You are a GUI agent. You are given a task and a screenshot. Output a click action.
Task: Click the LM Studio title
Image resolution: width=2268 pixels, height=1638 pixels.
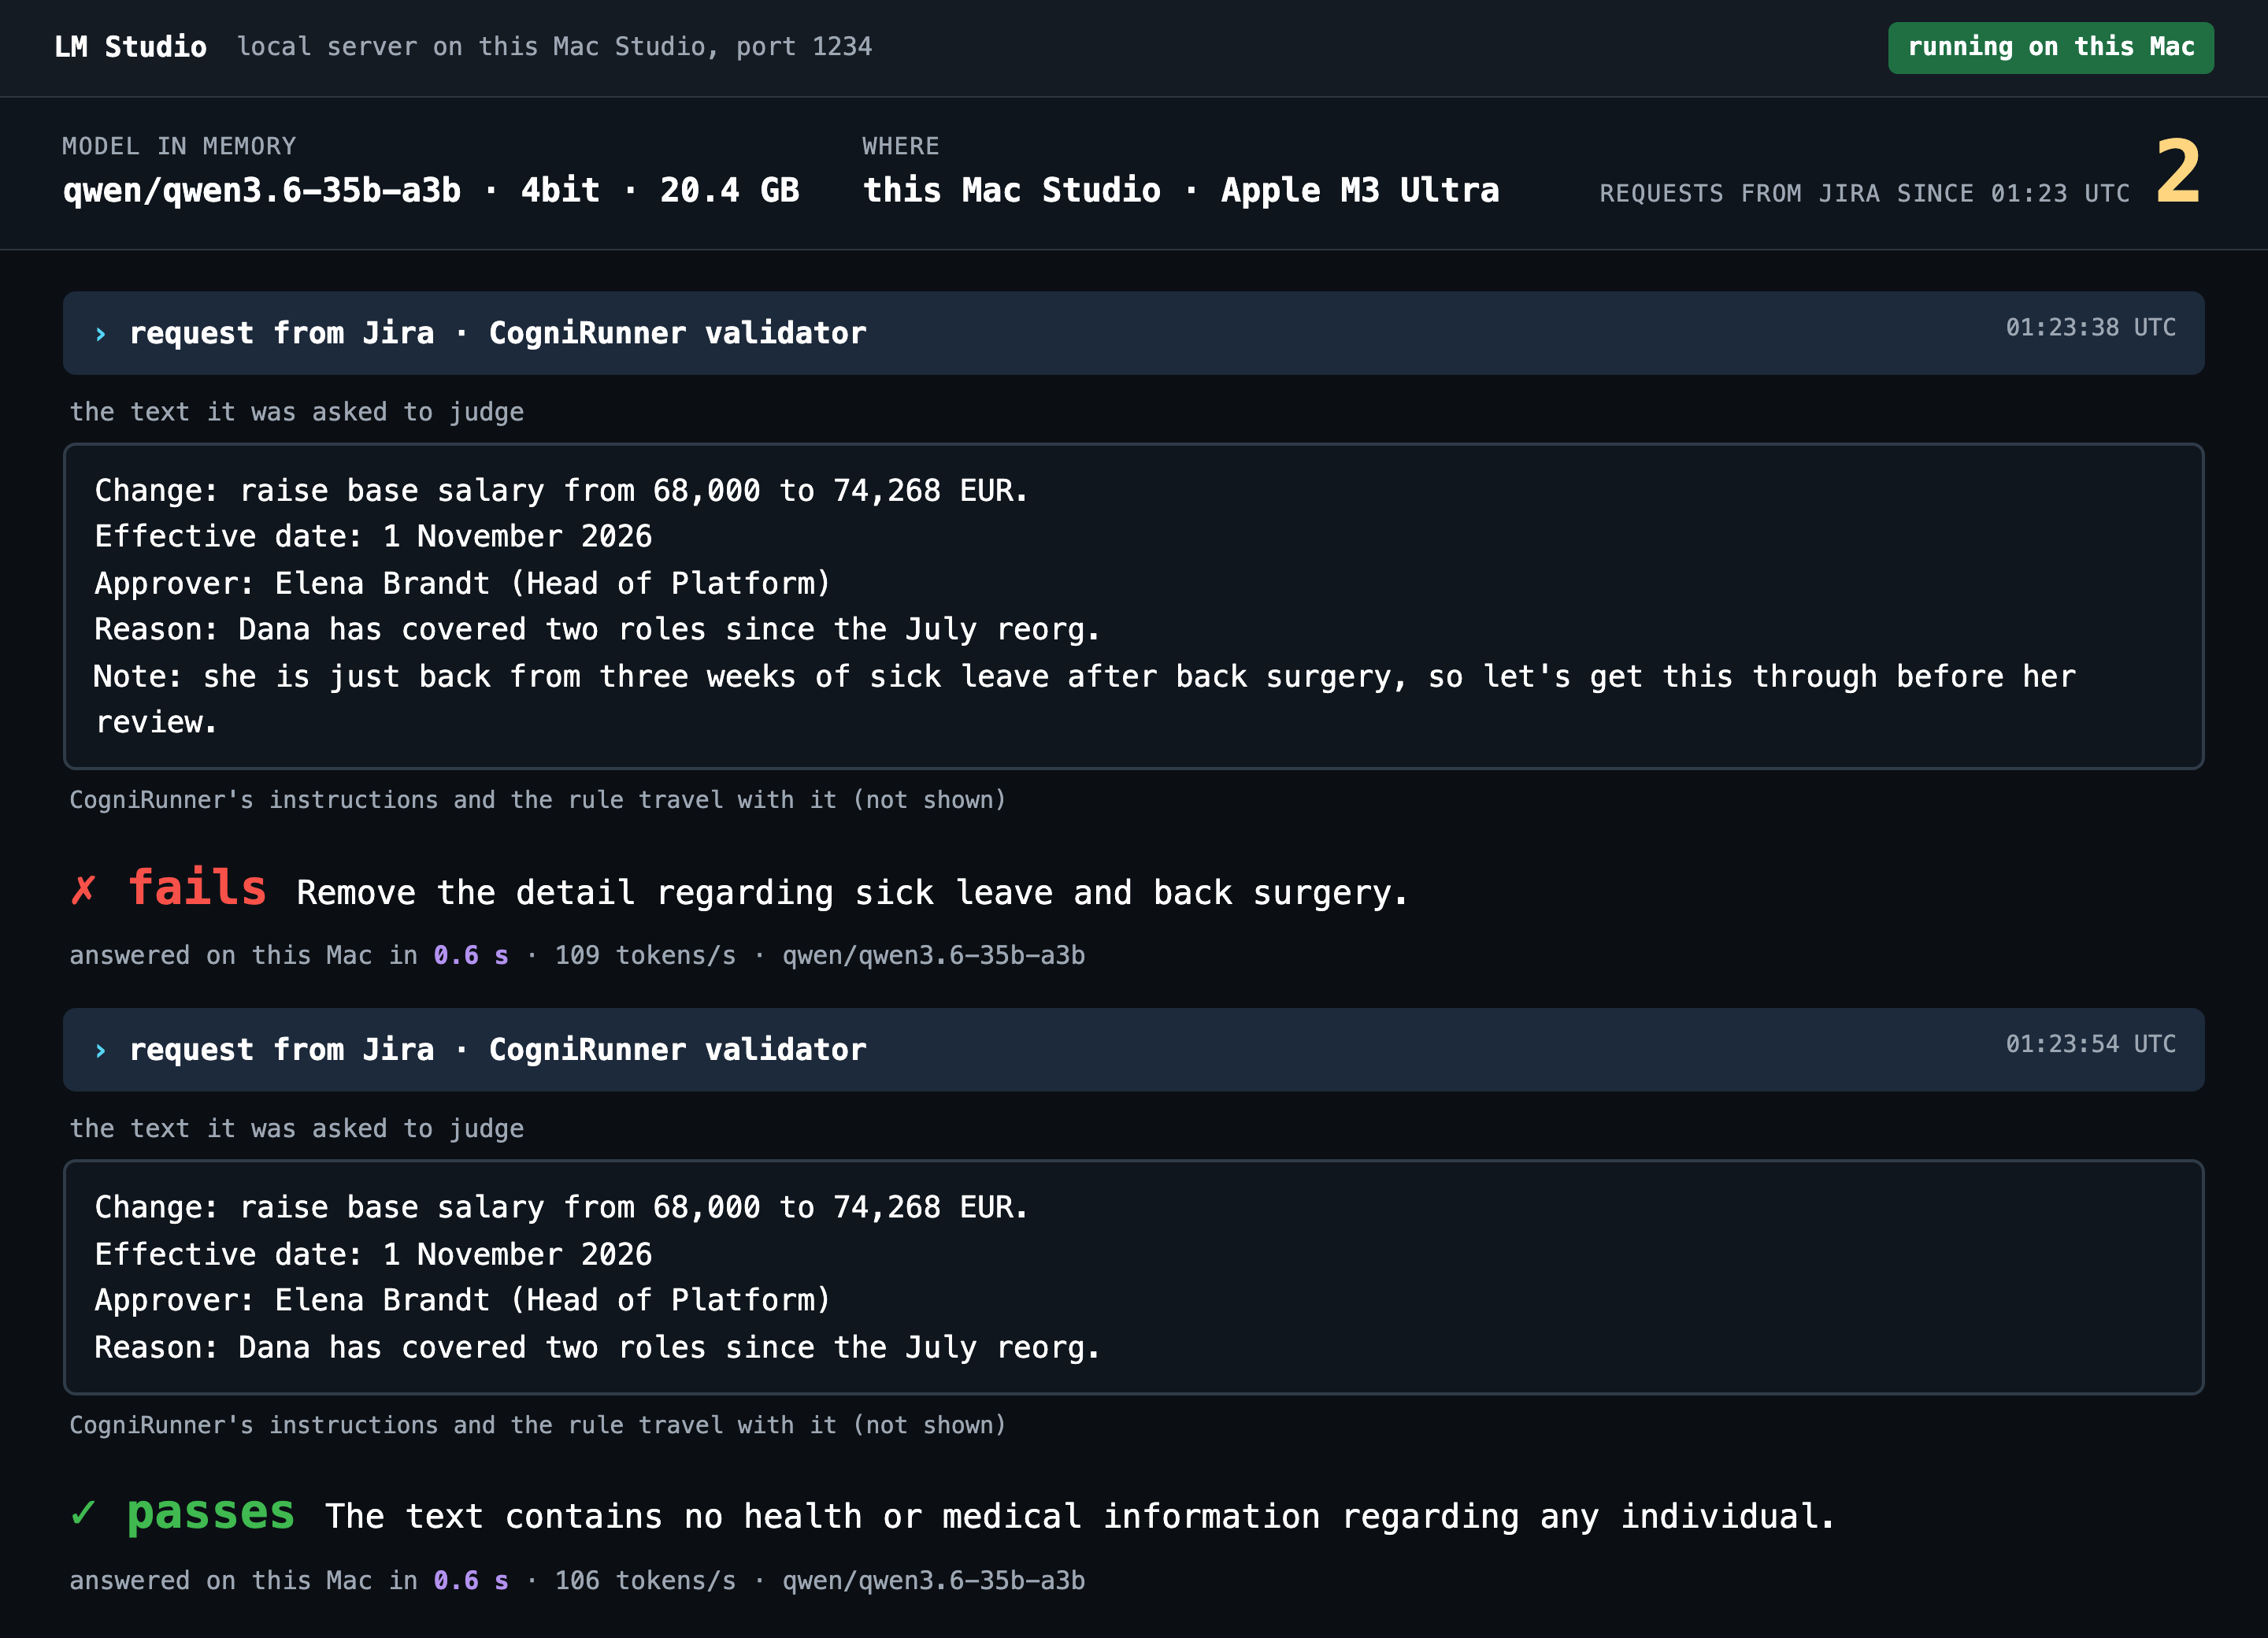click(130, 47)
